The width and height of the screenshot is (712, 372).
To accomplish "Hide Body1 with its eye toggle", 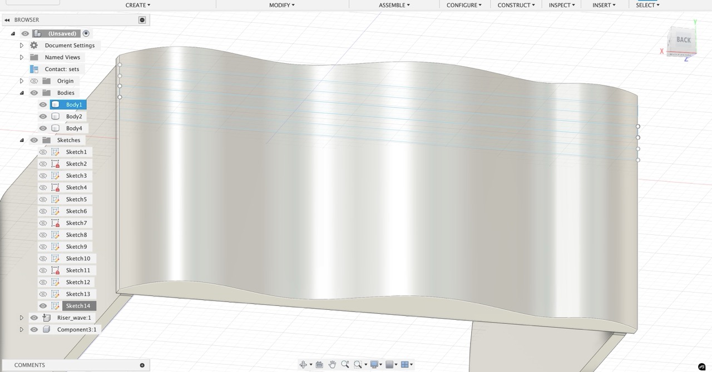I will (43, 104).
